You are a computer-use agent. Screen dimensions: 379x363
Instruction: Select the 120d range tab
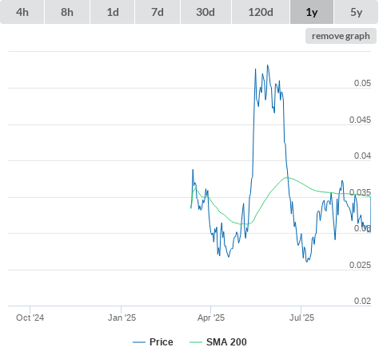[x=261, y=12]
